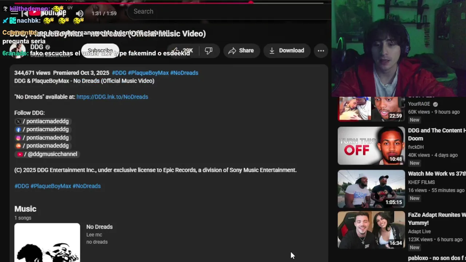
Task: Open the FaZe Adapt 16:34 thumbnail
Action: (x=371, y=230)
